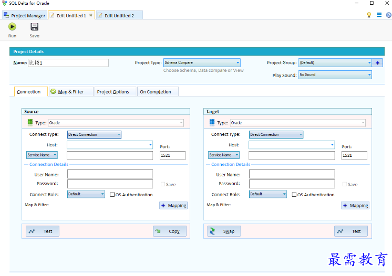Click the Target User Name field
The height and width of the screenshot is (276, 392).
click(x=292, y=174)
